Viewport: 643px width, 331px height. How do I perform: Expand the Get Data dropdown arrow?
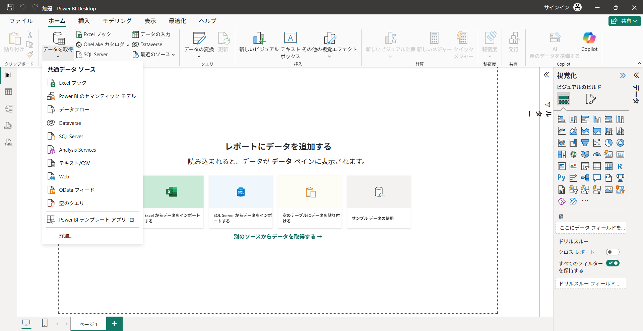58,57
